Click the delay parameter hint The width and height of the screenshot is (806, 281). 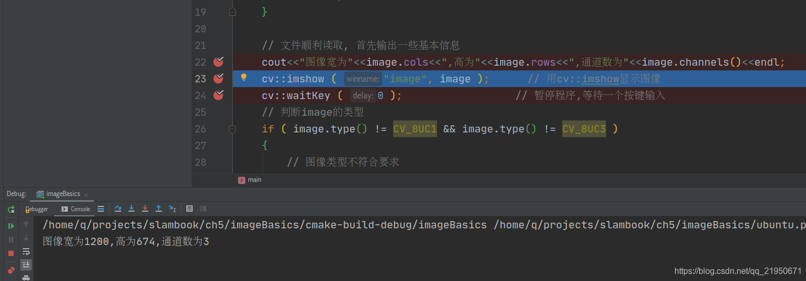(363, 95)
